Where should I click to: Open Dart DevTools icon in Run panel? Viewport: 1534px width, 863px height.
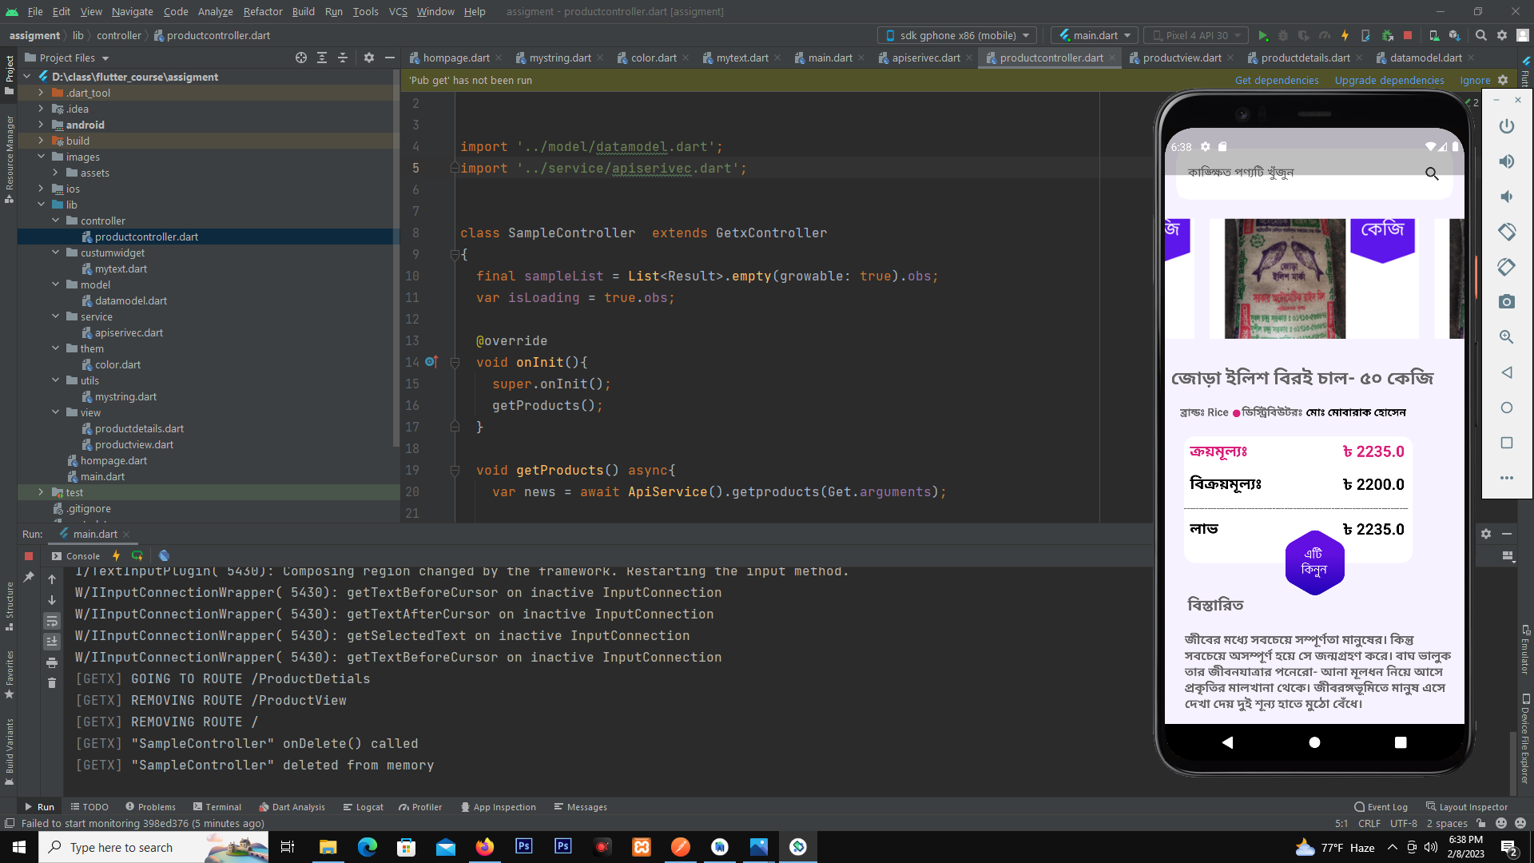point(164,556)
